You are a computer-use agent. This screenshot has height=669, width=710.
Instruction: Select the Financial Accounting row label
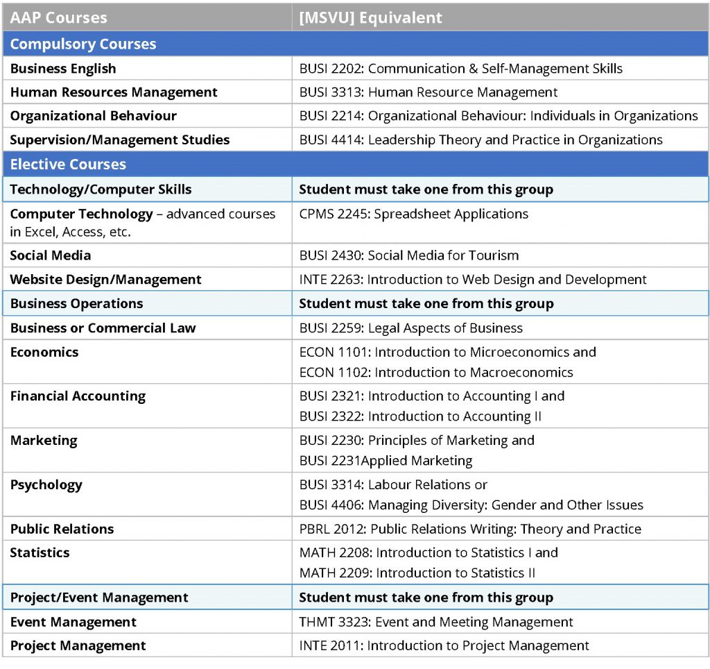78,396
